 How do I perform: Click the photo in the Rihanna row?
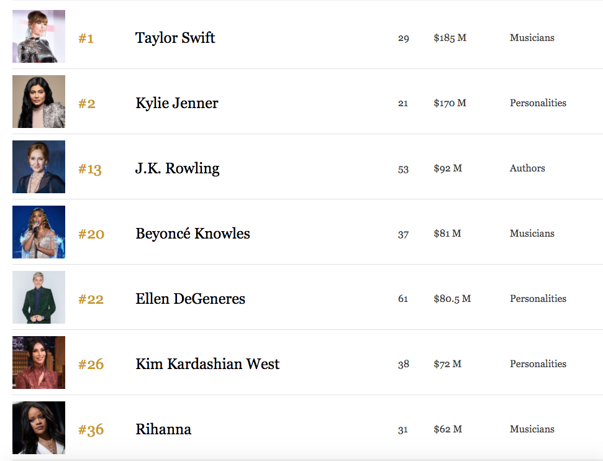coord(39,428)
